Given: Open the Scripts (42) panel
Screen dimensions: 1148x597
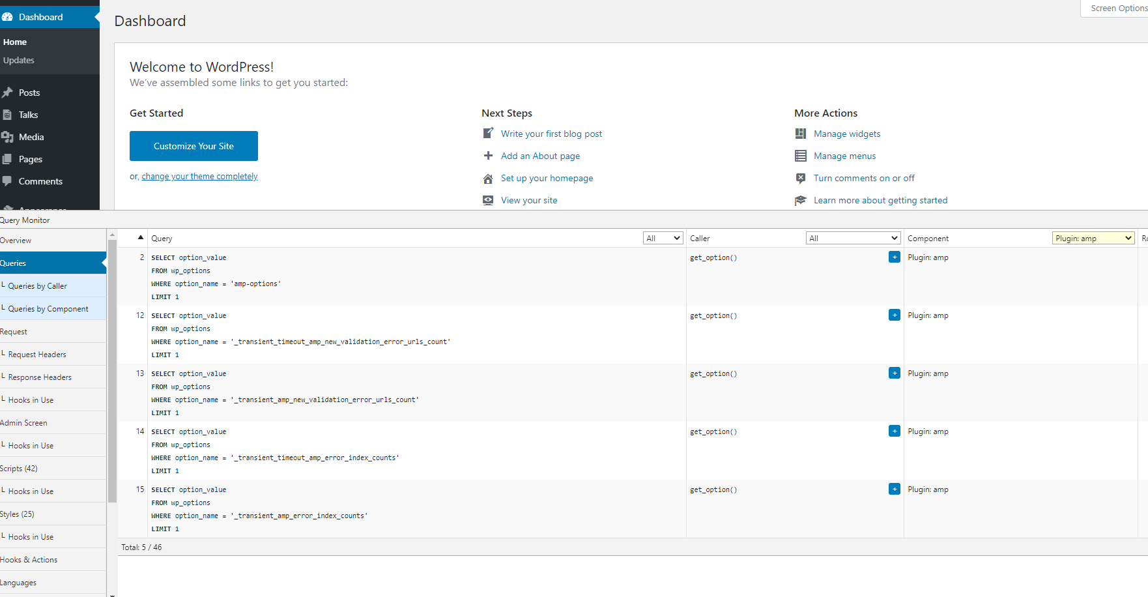Looking at the screenshot, I should (x=53, y=468).
